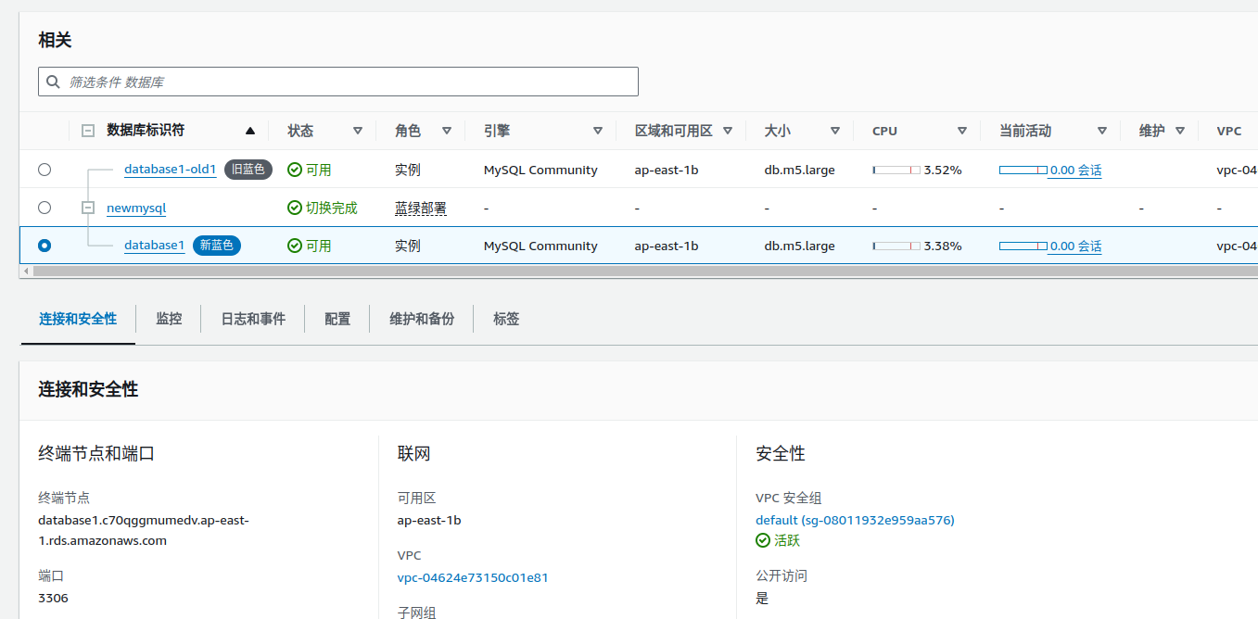
Task: Collapse all rows via header tree toggle
Action: pyautogui.click(x=88, y=131)
